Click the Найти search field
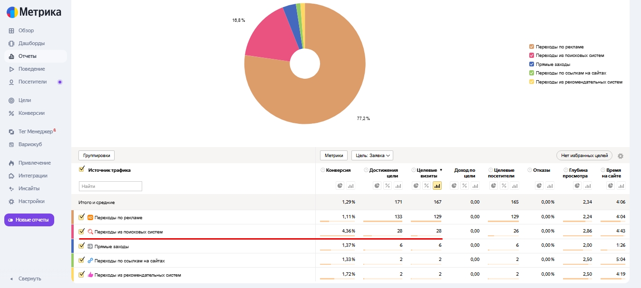 (110, 186)
